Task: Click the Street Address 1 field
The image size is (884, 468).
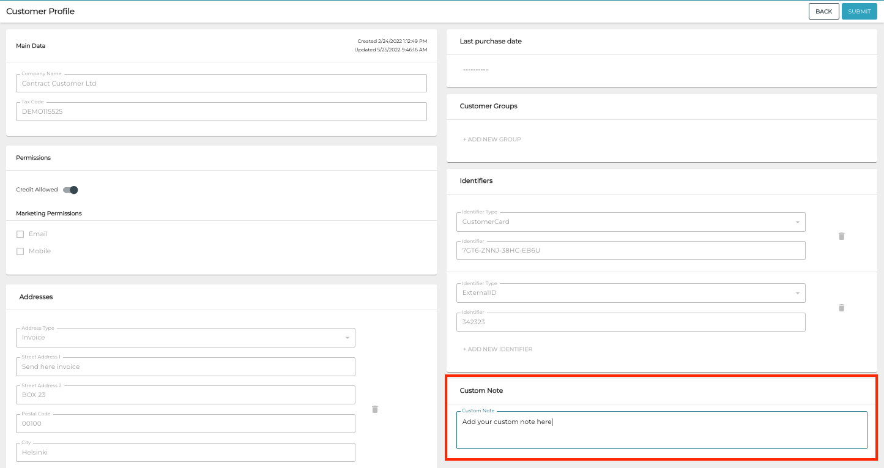Action: (185, 366)
